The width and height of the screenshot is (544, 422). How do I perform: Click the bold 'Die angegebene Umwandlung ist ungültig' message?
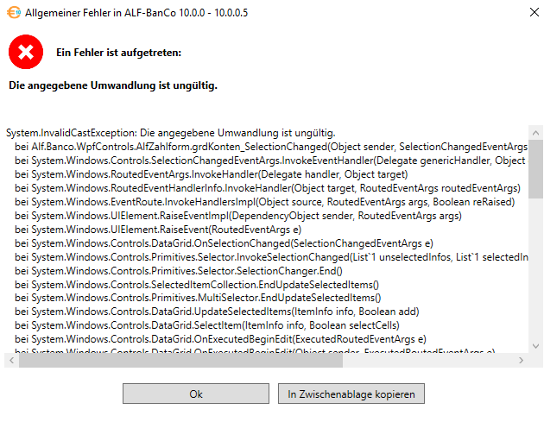[113, 85]
